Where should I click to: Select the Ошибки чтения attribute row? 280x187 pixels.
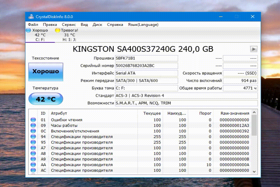pos(140,120)
